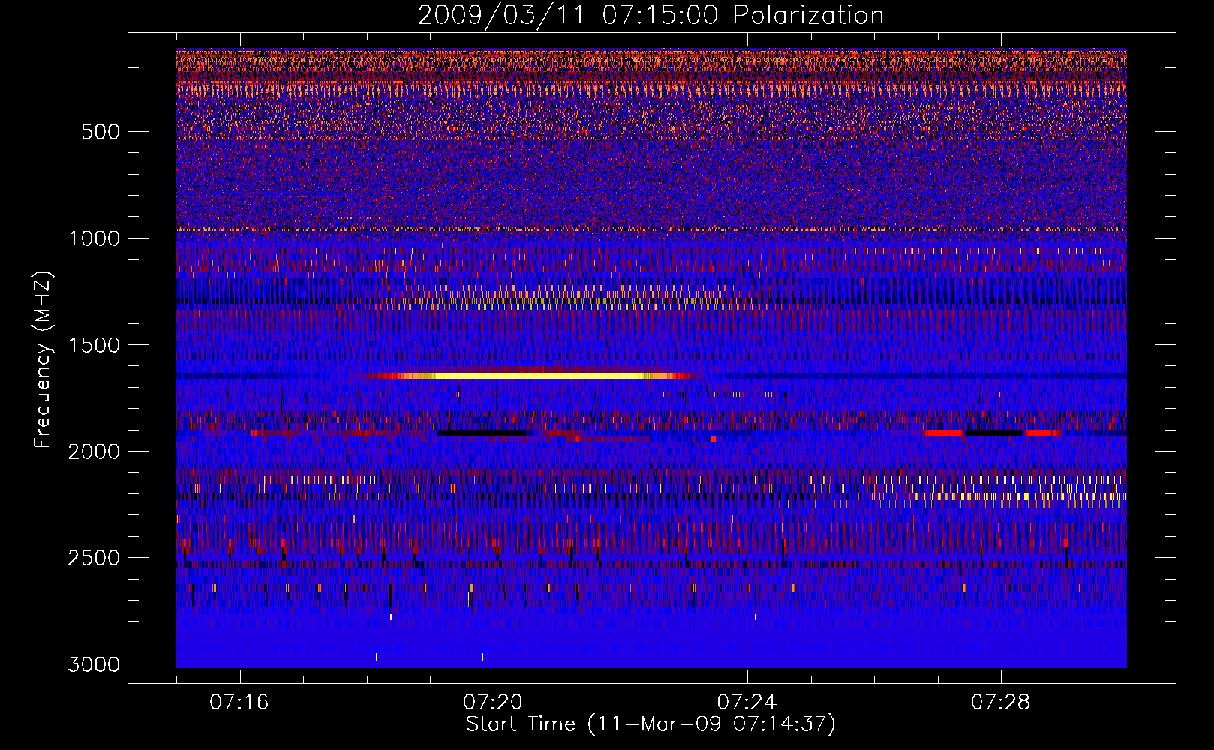Click the 07:16 time tick label
This screenshot has width=1214, height=750.
click(x=239, y=703)
